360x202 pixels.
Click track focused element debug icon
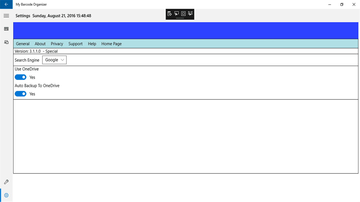[190, 14]
